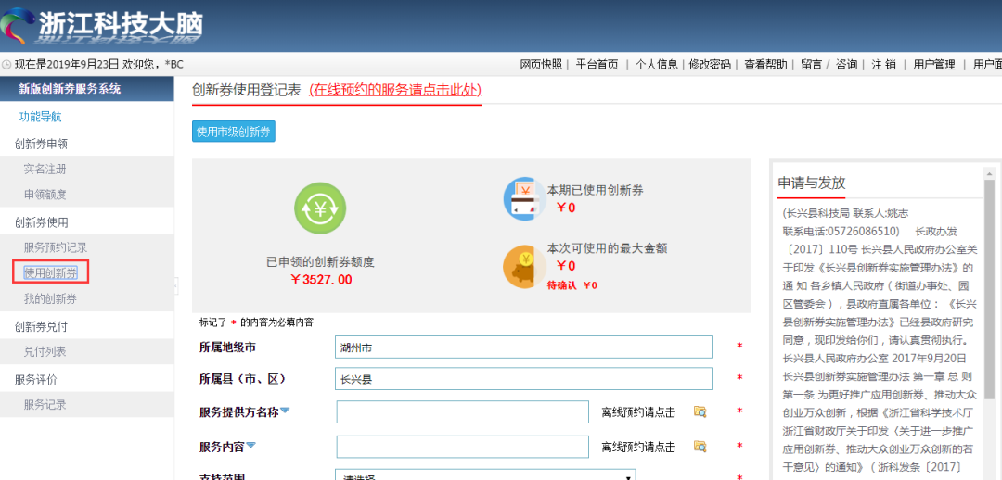Click the 创新券兑付 section header
This screenshot has width=1002, height=480.
(x=41, y=326)
